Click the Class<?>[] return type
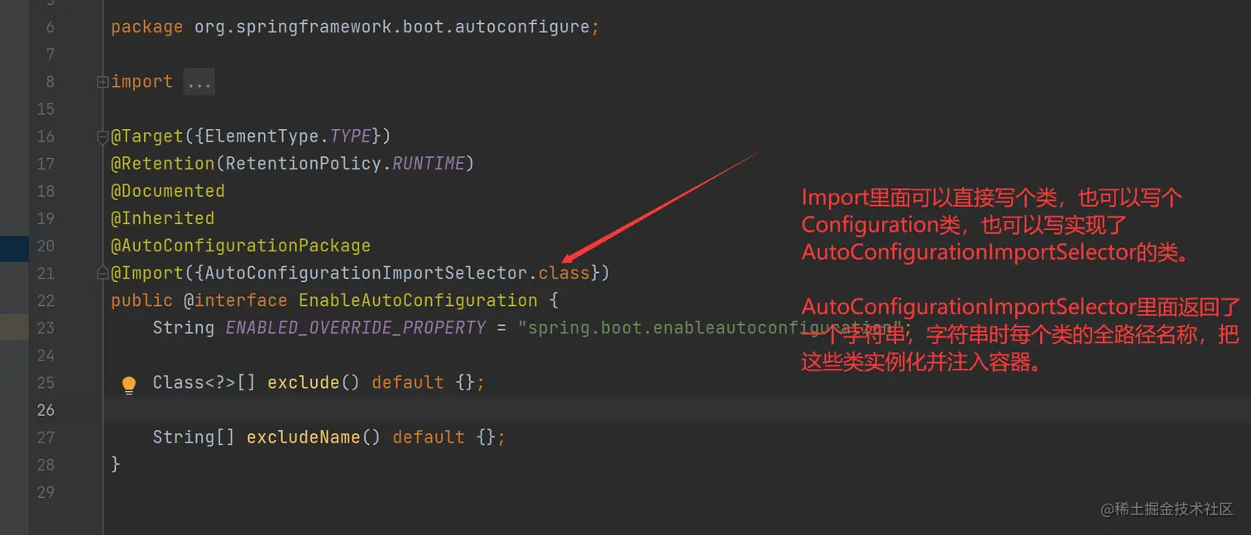 (x=204, y=382)
